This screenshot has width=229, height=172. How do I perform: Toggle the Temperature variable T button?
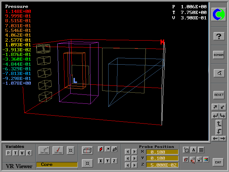15,153
